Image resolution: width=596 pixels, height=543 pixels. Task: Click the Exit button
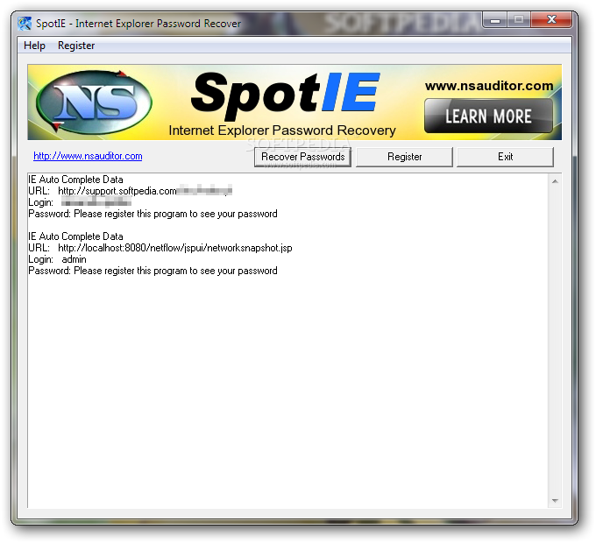tap(505, 157)
